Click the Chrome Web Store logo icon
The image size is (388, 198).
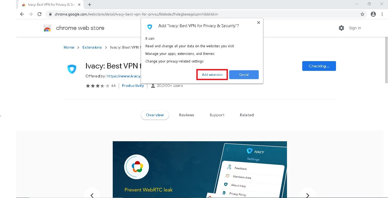point(47,28)
